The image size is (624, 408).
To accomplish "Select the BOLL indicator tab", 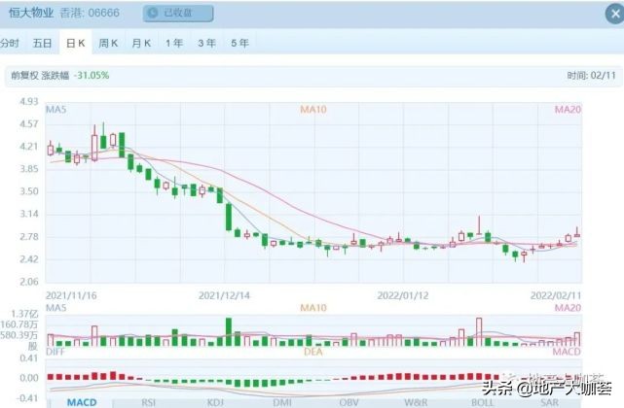I will (x=482, y=402).
